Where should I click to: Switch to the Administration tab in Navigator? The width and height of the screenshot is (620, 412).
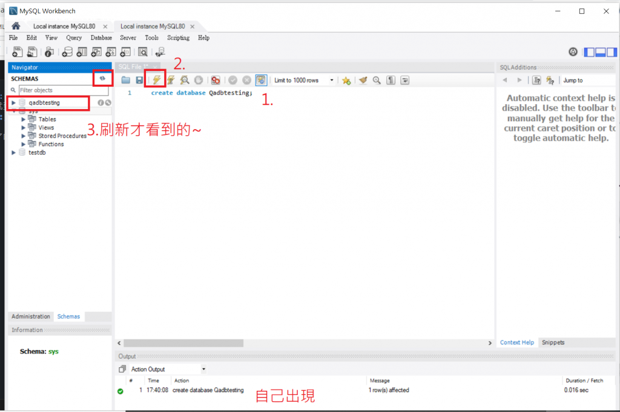[x=31, y=317]
